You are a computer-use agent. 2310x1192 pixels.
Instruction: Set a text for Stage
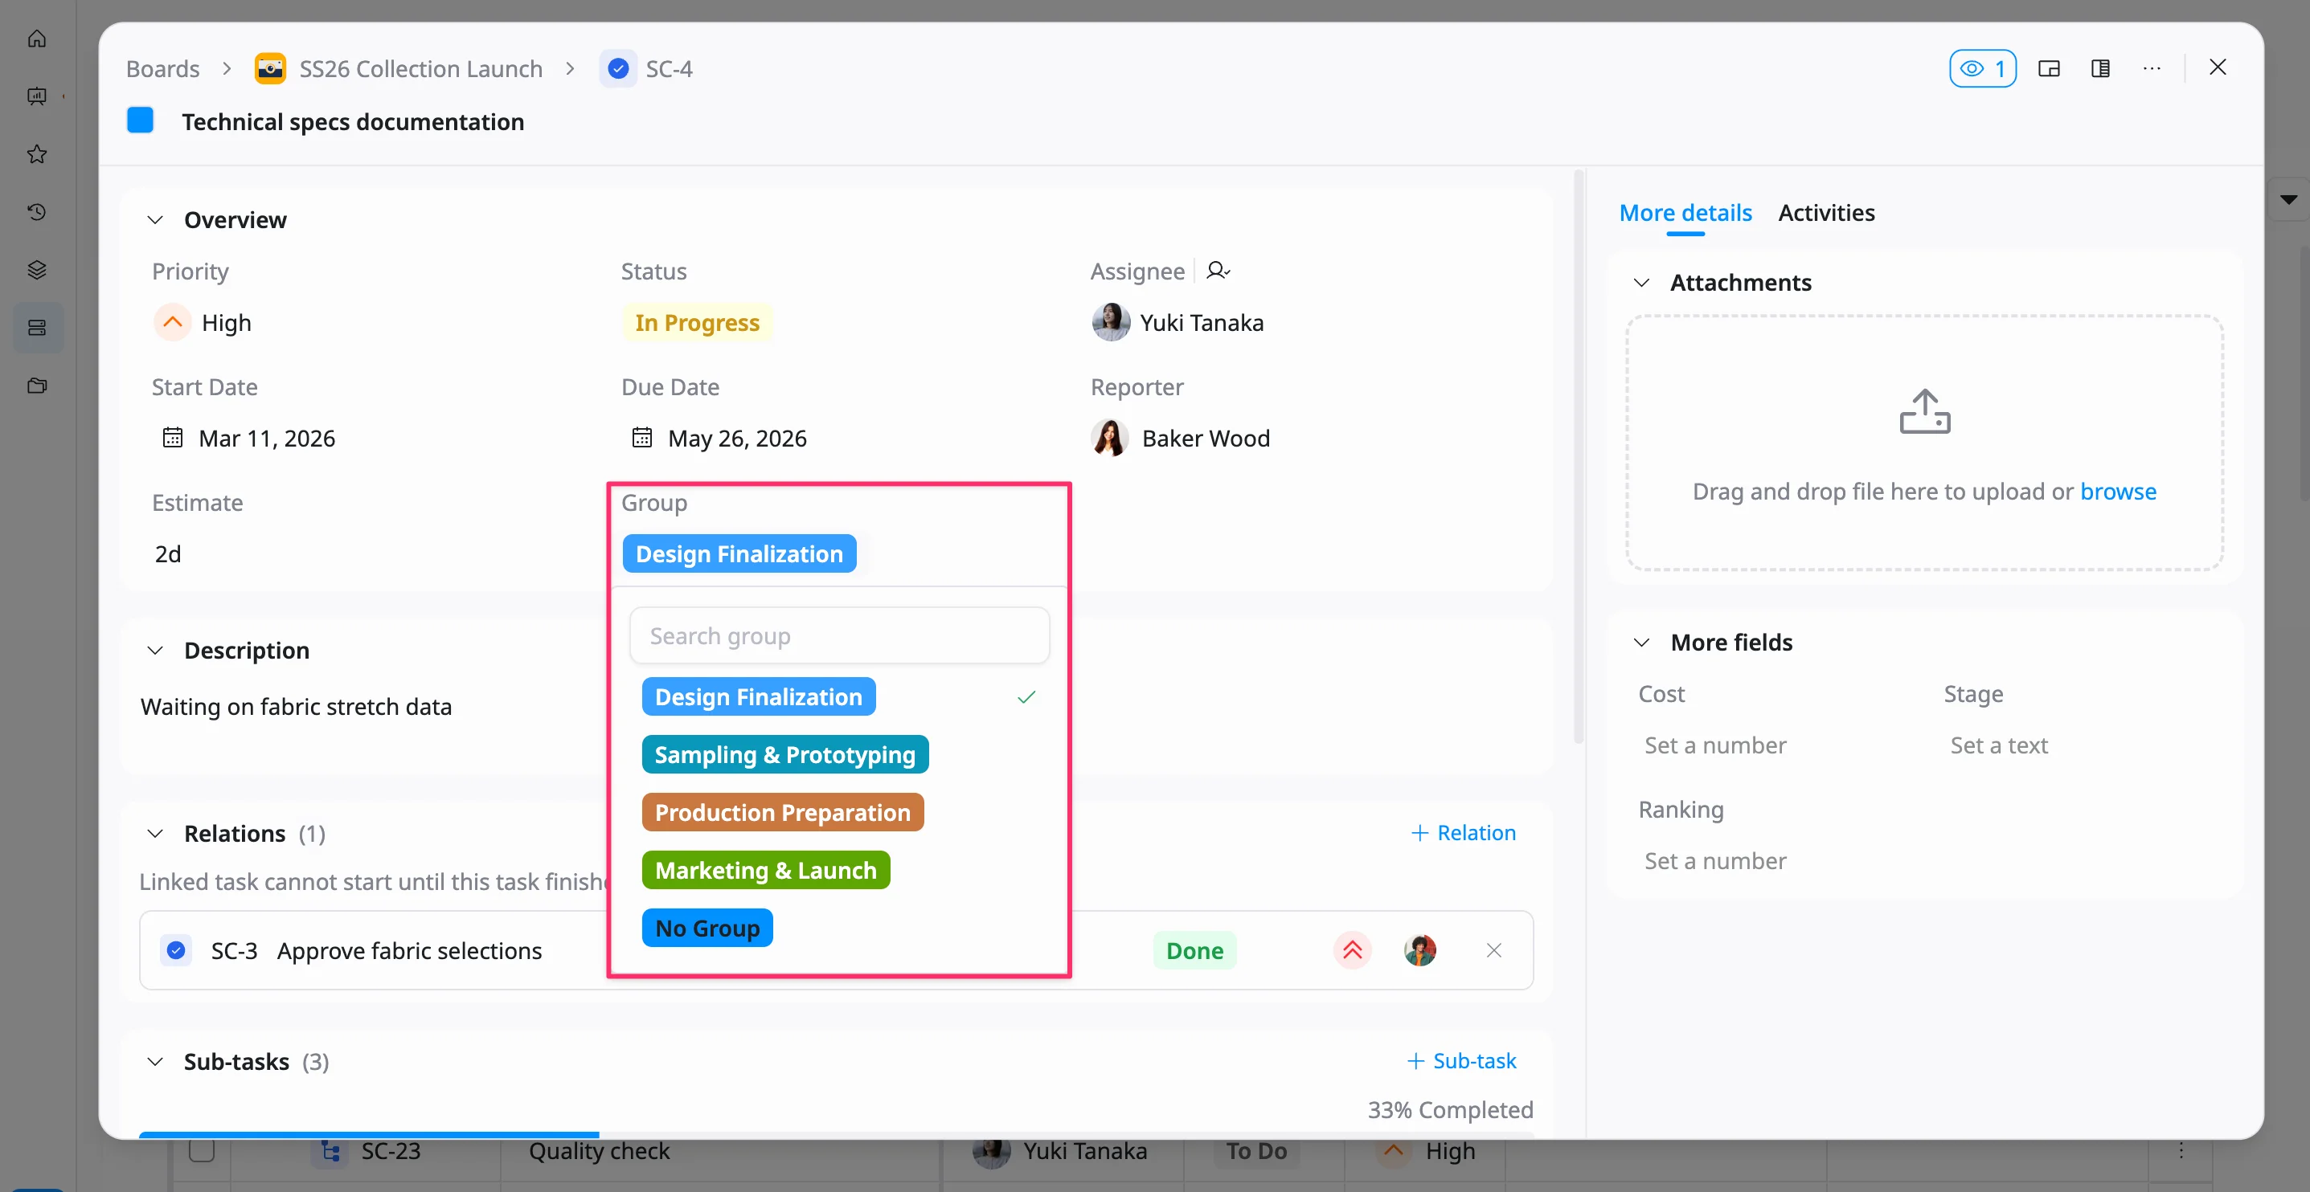(1998, 745)
